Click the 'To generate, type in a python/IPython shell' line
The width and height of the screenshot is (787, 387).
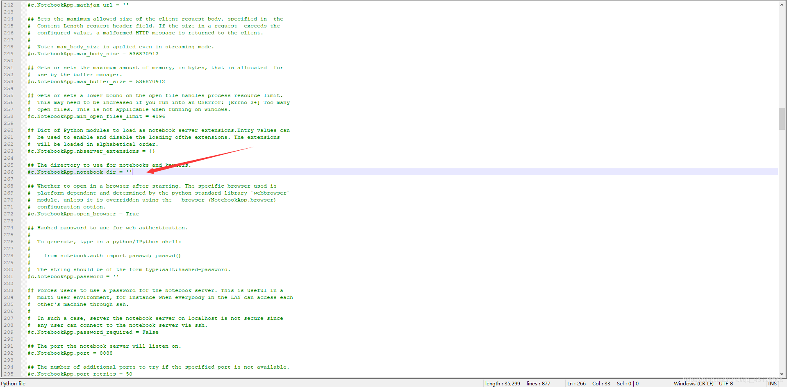click(105, 242)
